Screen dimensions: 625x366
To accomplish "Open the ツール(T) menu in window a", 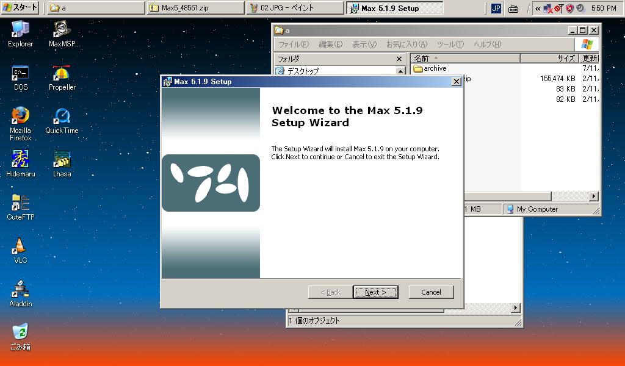I will pyautogui.click(x=450, y=44).
